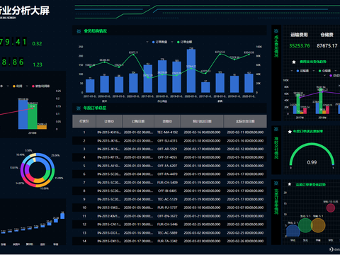Screen dimensions: 340x255
Task: Click hatch icon atop 准时交付情况 sidebar
Action: [276, 129]
